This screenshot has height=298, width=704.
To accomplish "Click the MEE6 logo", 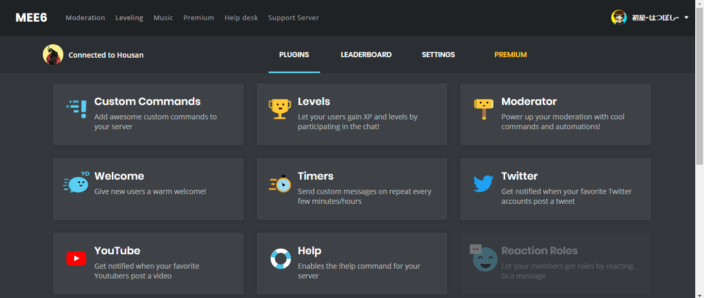I will [x=31, y=17].
